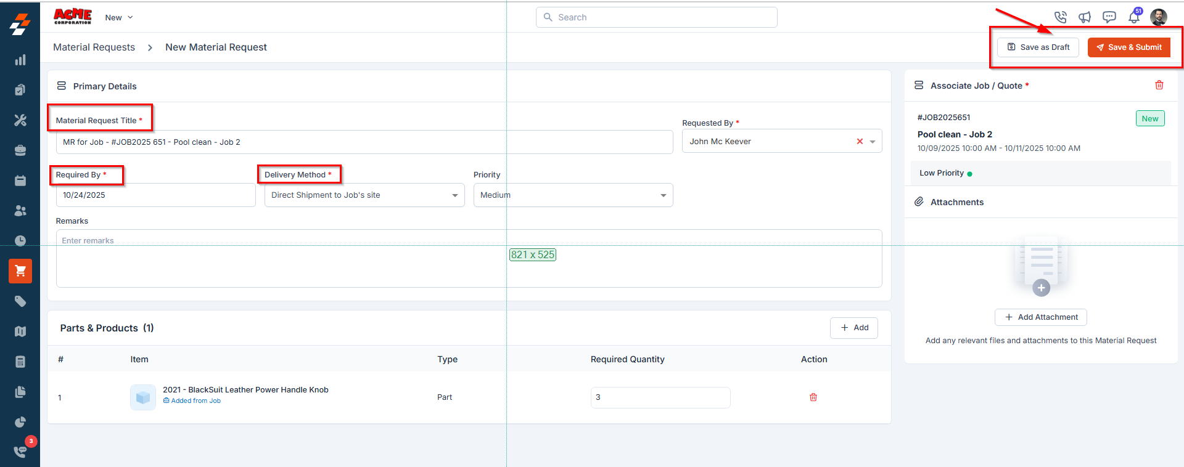
Task: Open the briefcase jobs icon in sidebar
Action: tap(20, 150)
